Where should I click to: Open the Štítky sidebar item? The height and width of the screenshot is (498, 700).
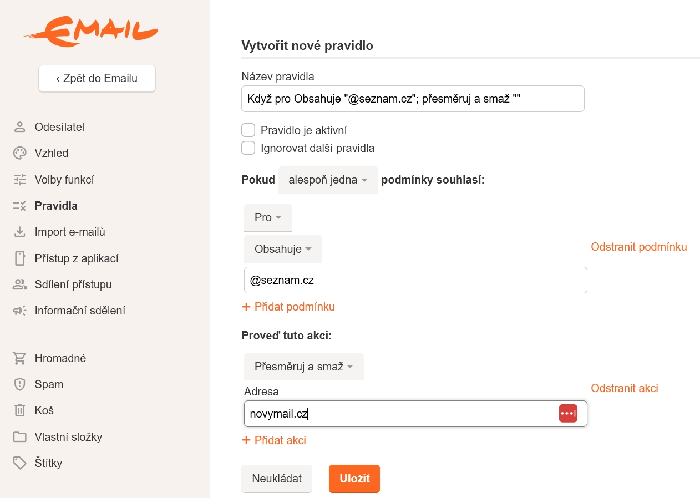pyautogui.click(x=48, y=463)
